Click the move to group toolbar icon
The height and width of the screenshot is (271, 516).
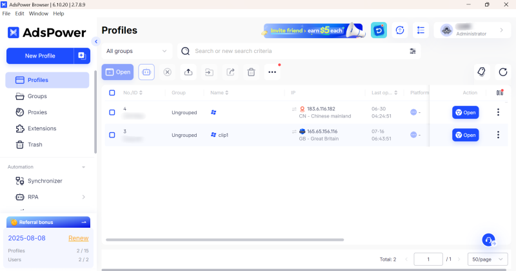point(209,72)
